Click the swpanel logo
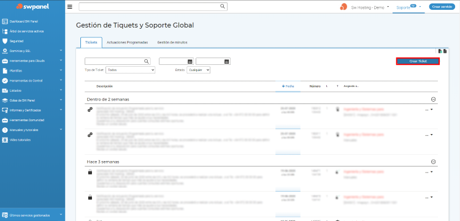This screenshot has width=460, height=221. [33, 7]
